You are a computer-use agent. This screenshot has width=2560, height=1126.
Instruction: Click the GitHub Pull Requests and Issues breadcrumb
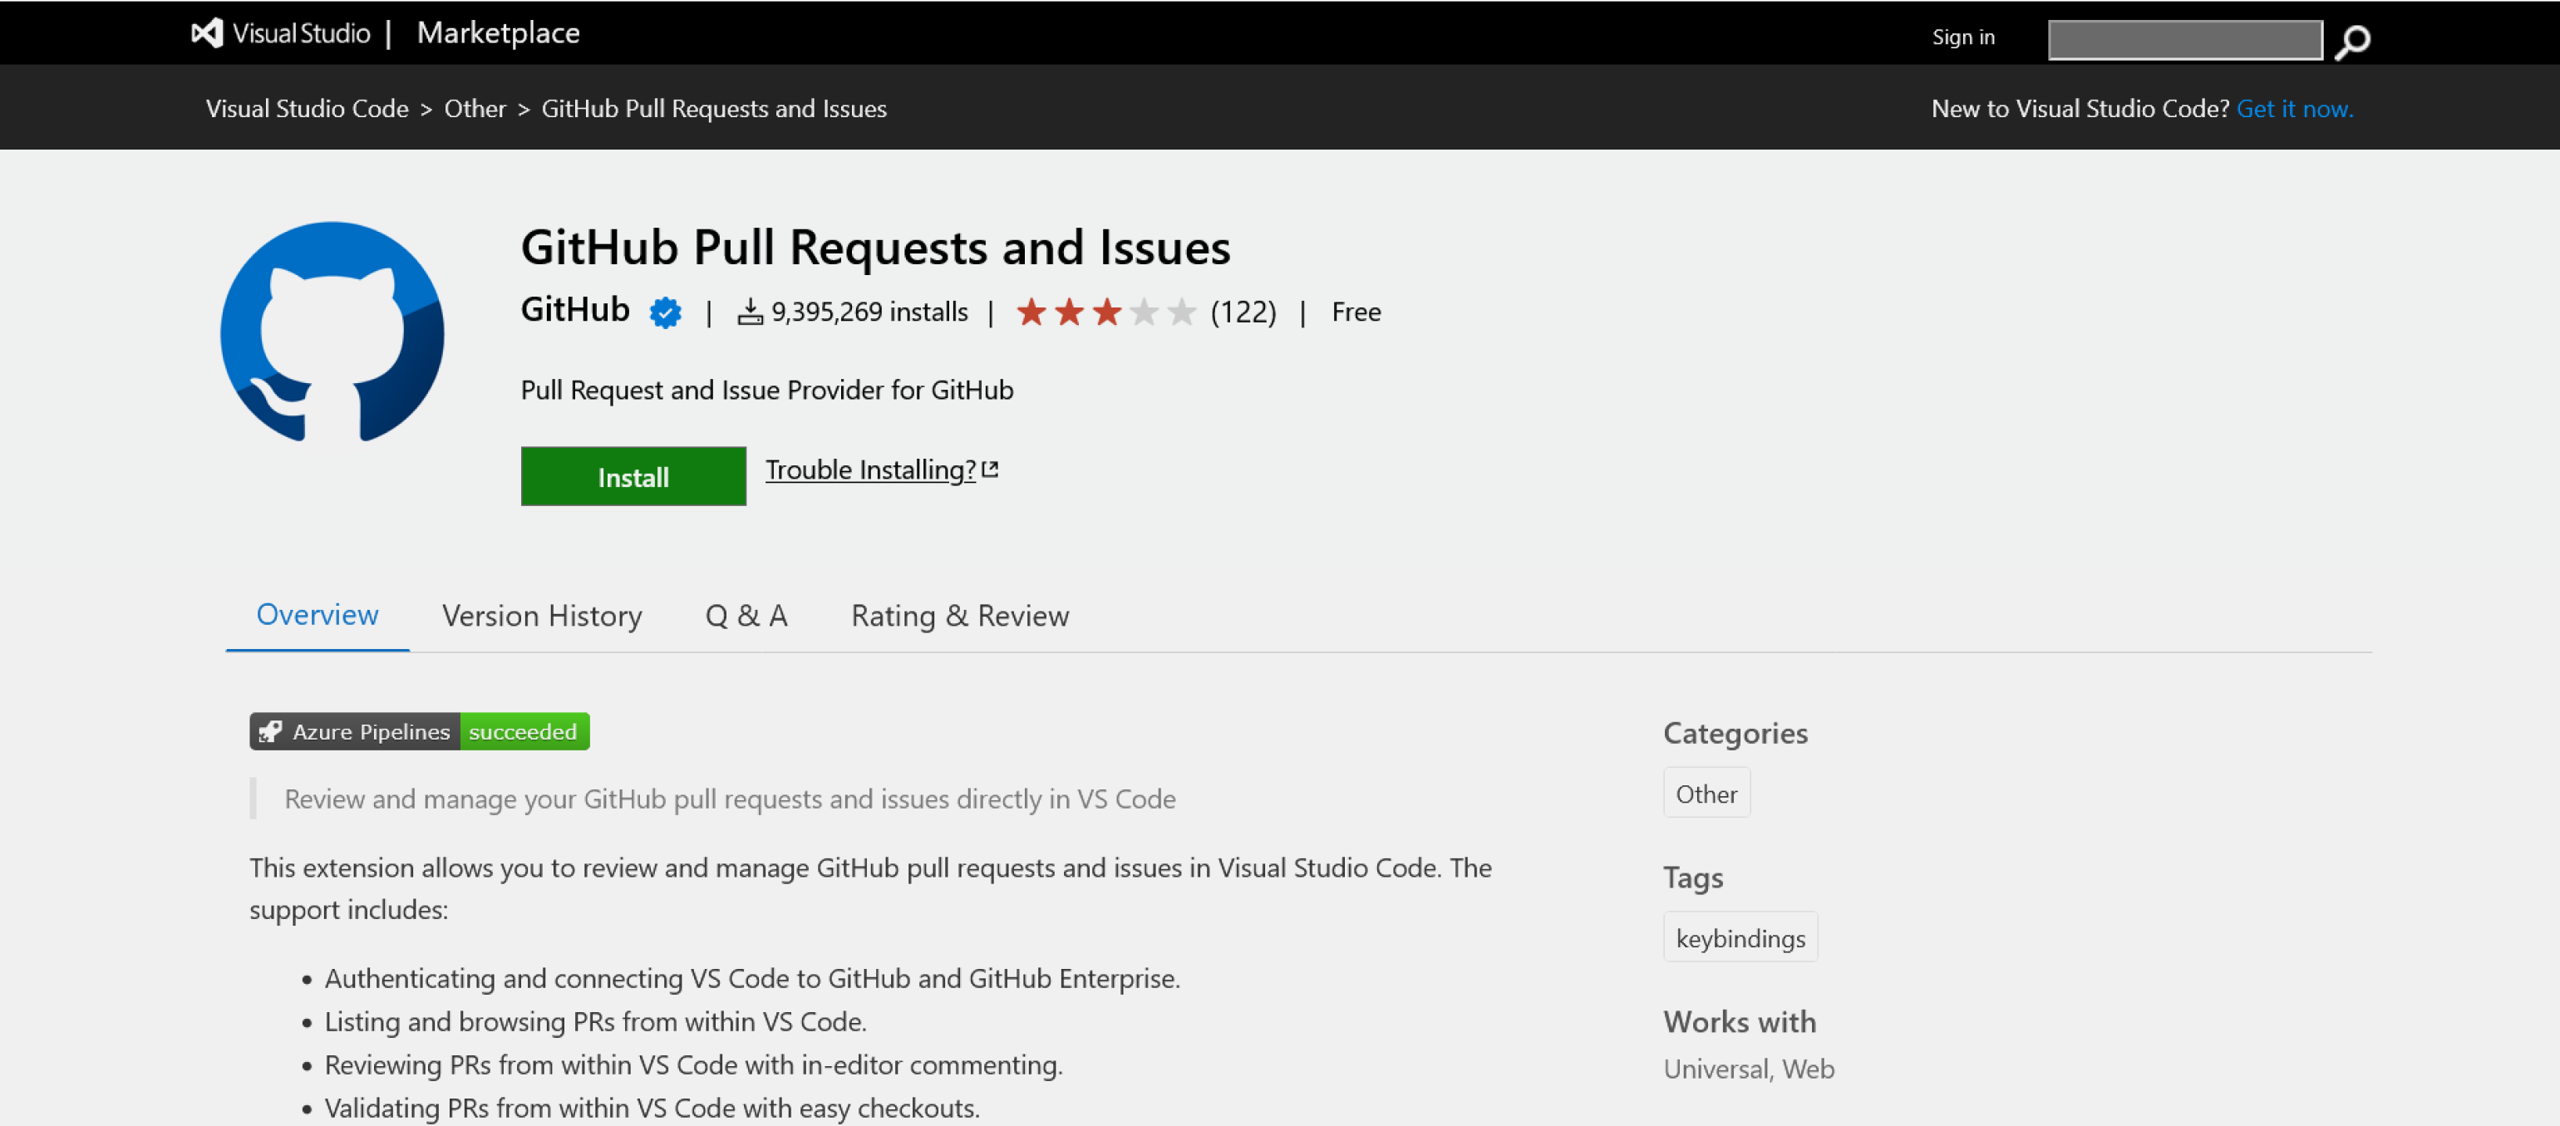(x=713, y=108)
